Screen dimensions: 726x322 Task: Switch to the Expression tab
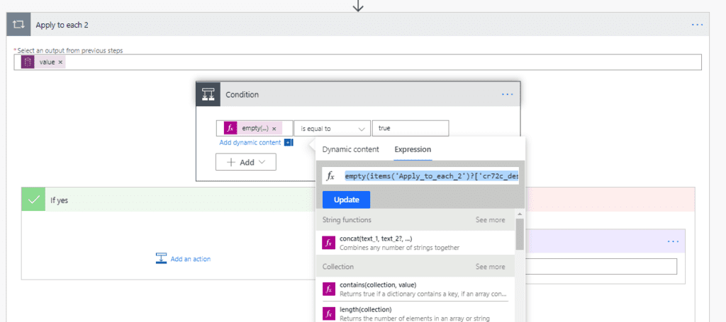pyautogui.click(x=413, y=150)
